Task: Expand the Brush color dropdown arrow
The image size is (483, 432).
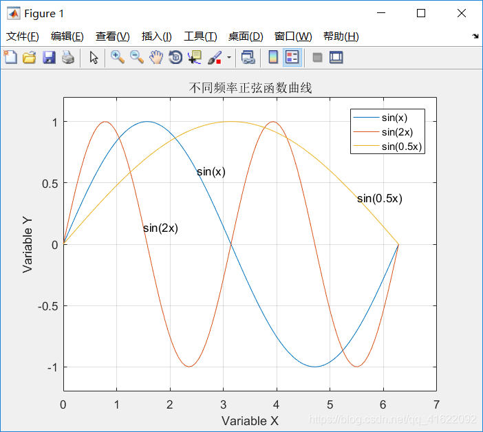Action: [229, 58]
